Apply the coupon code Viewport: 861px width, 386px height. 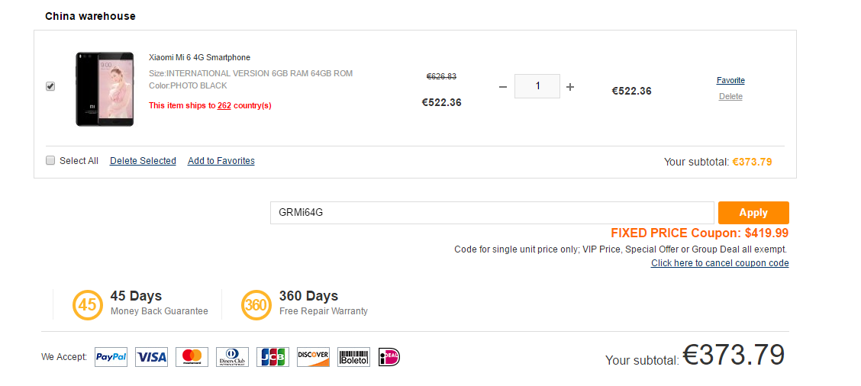coord(753,213)
